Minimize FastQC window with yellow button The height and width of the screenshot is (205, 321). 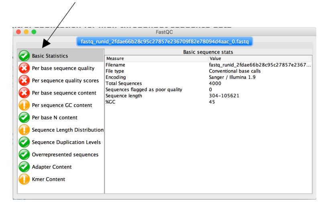tap(26, 32)
